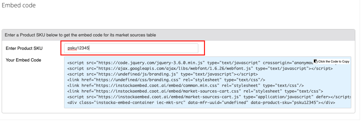Click the jquery-3.6.0.min.js script line
363x130 pixels.
click(190, 63)
